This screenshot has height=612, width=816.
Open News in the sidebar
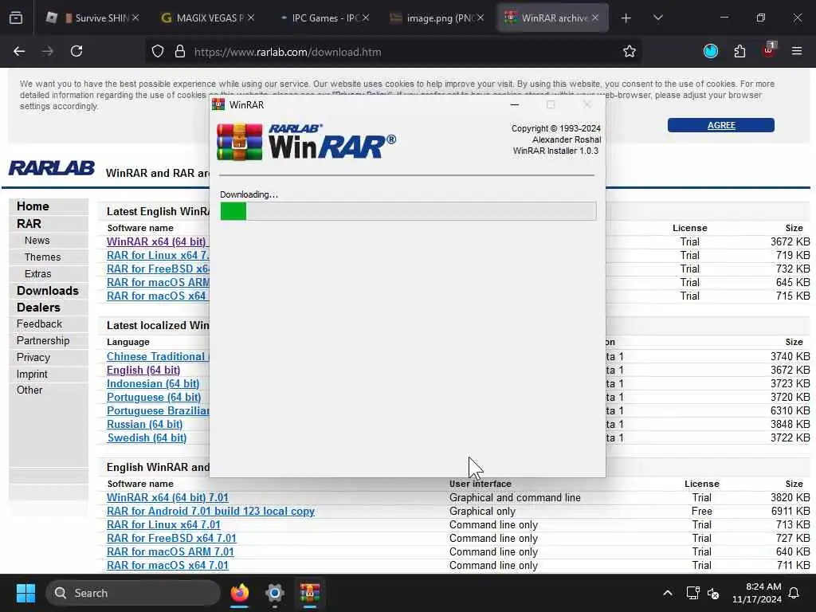37,241
